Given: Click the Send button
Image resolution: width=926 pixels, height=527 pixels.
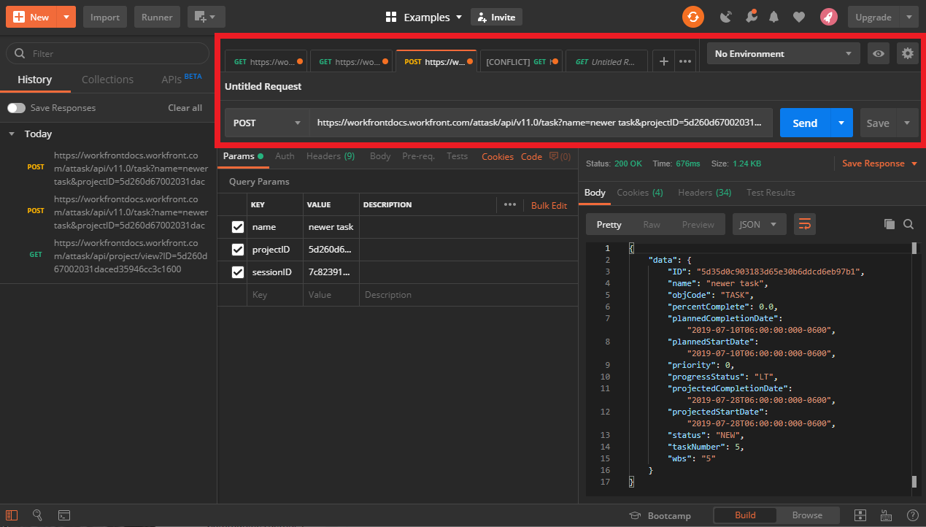Looking at the screenshot, I should (805, 123).
